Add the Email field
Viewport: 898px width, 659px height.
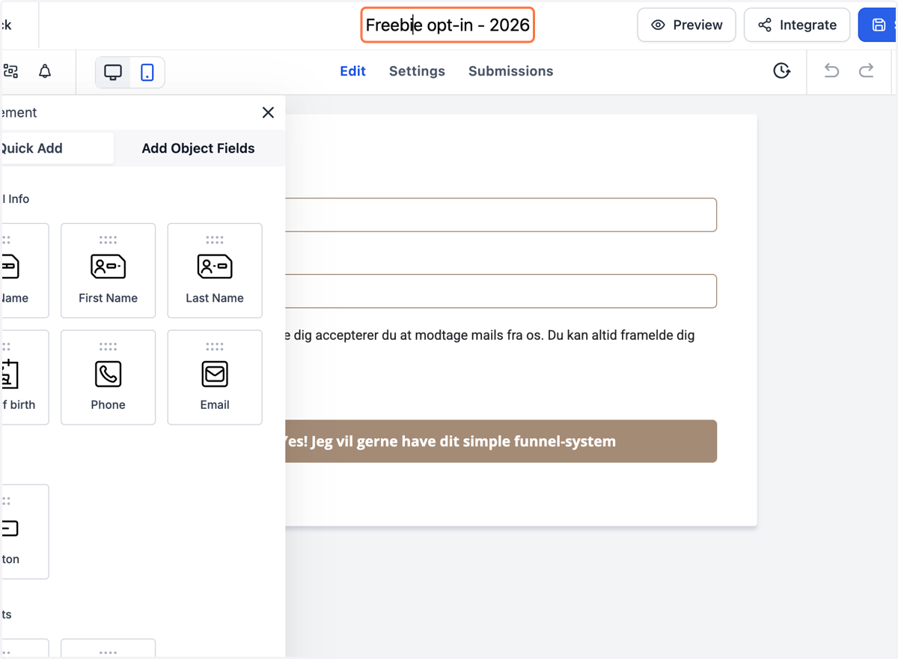[215, 377]
